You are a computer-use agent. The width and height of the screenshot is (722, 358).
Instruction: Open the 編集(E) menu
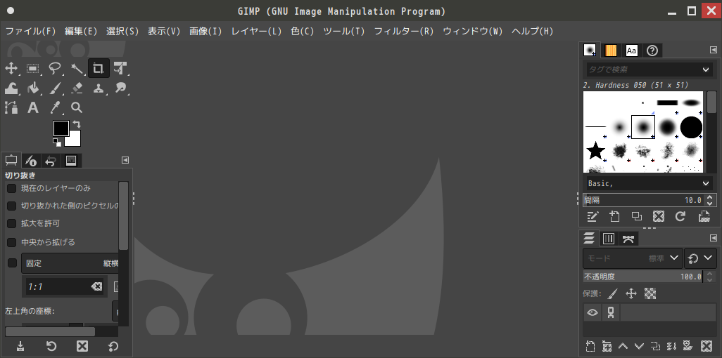(x=81, y=32)
